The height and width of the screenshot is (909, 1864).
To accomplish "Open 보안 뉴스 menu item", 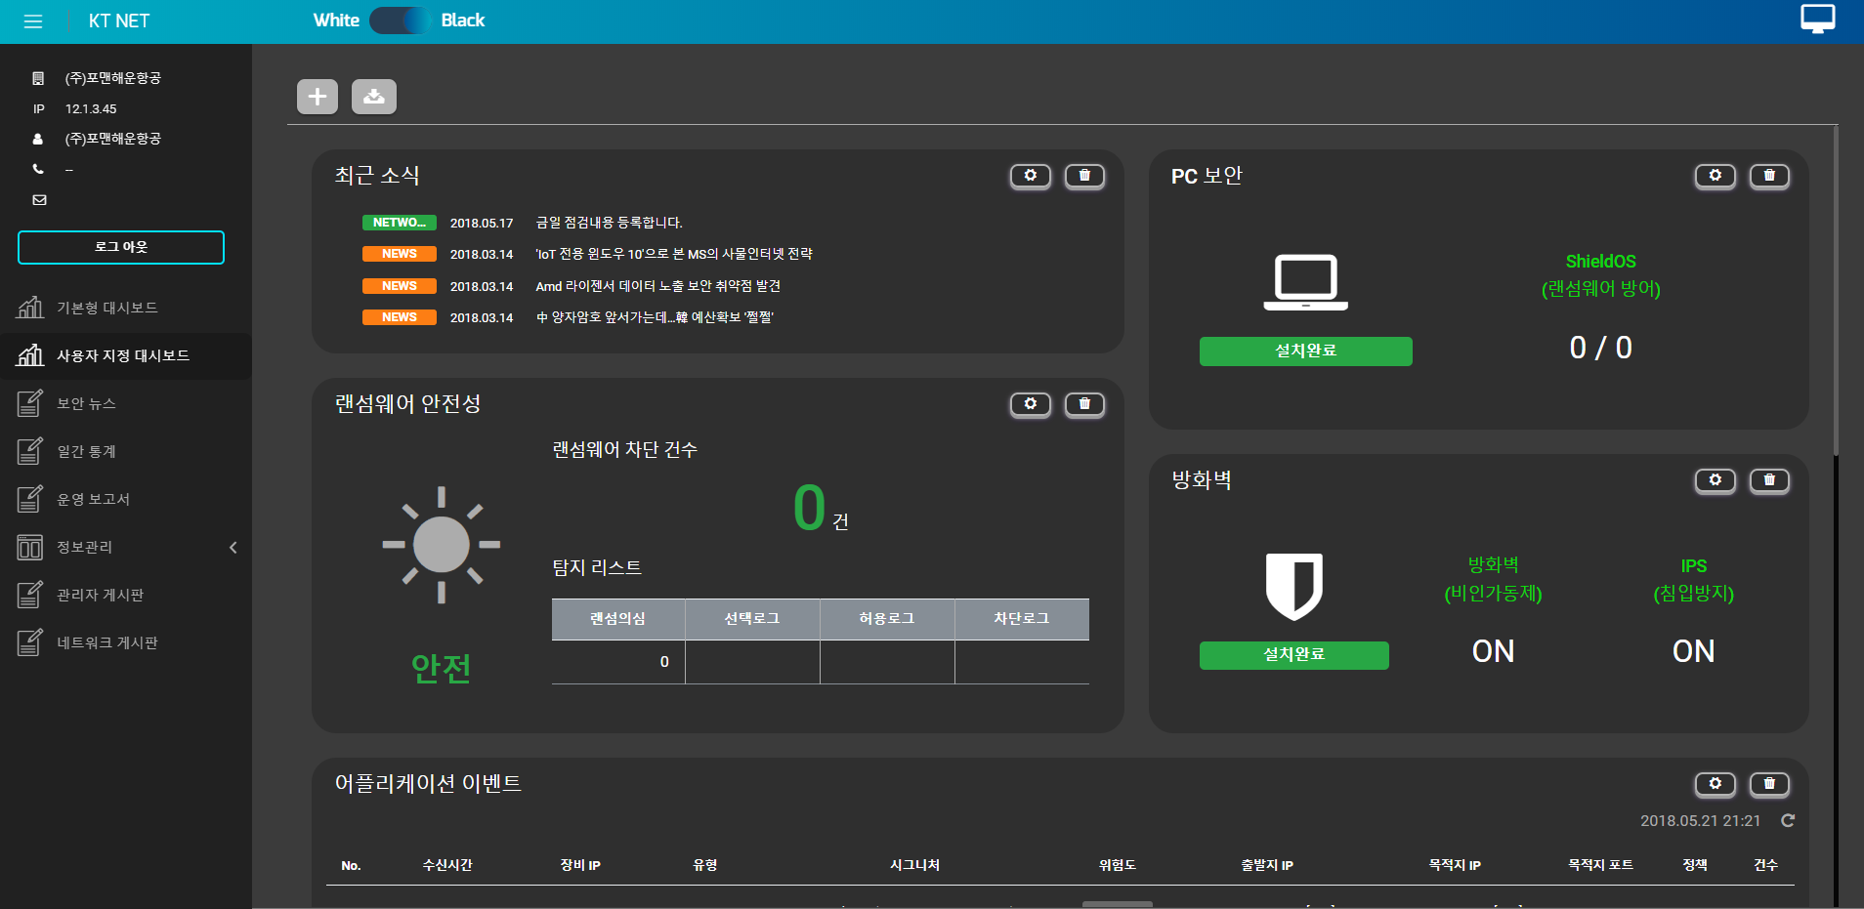I will pyautogui.click(x=86, y=403).
